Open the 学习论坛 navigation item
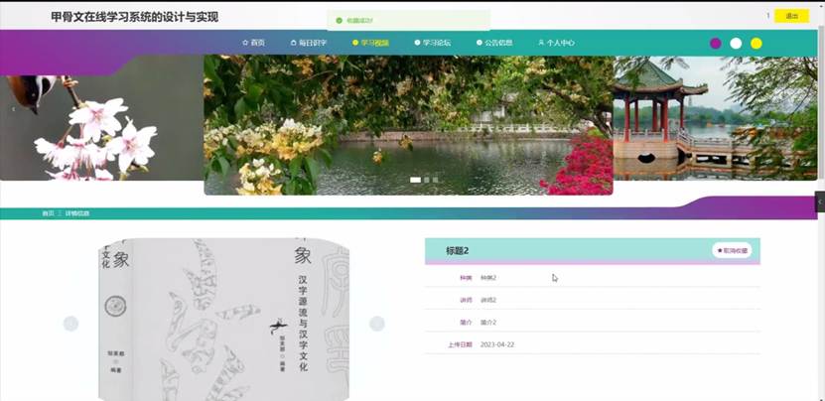This screenshot has height=401, width=825. [433, 43]
